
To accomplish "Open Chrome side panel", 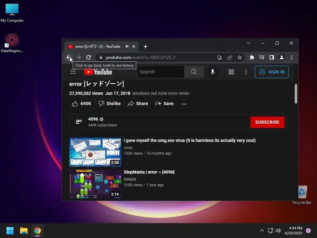I will pos(272,57).
